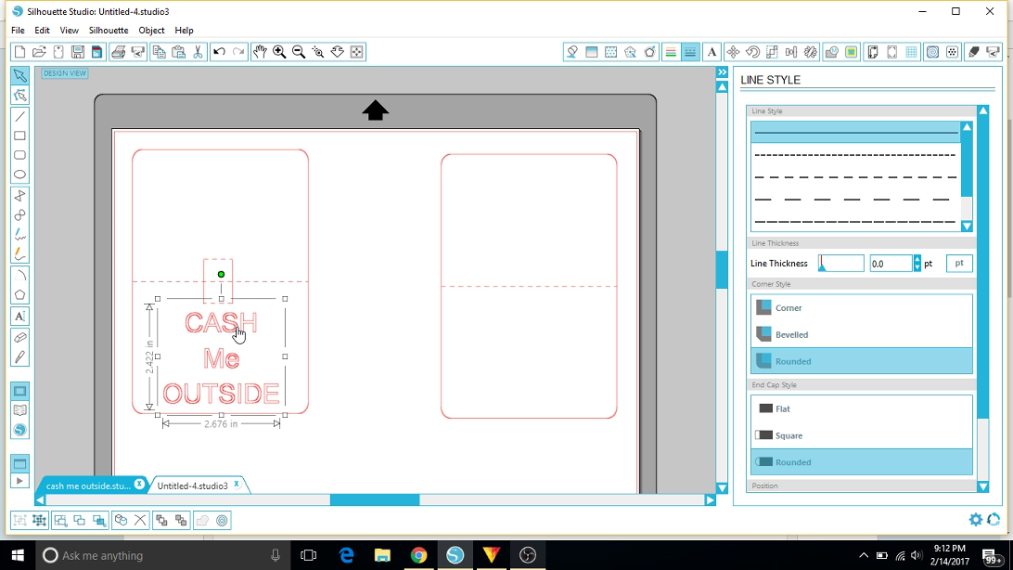The width and height of the screenshot is (1013, 570).
Task: Select the Knife tool
Action: click(20, 357)
